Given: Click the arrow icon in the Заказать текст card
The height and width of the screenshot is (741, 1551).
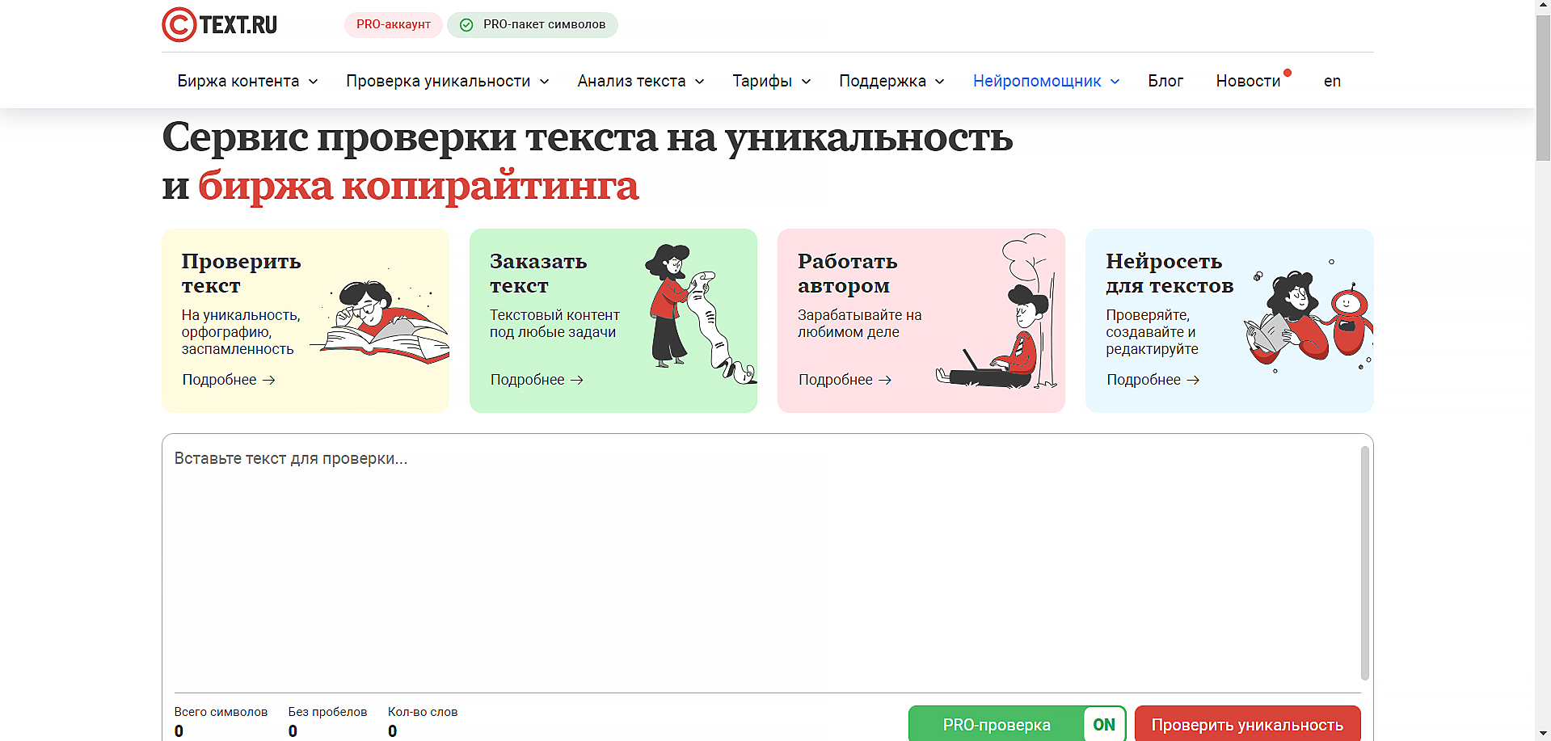Looking at the screenshot, I should [x=576, y=380].
